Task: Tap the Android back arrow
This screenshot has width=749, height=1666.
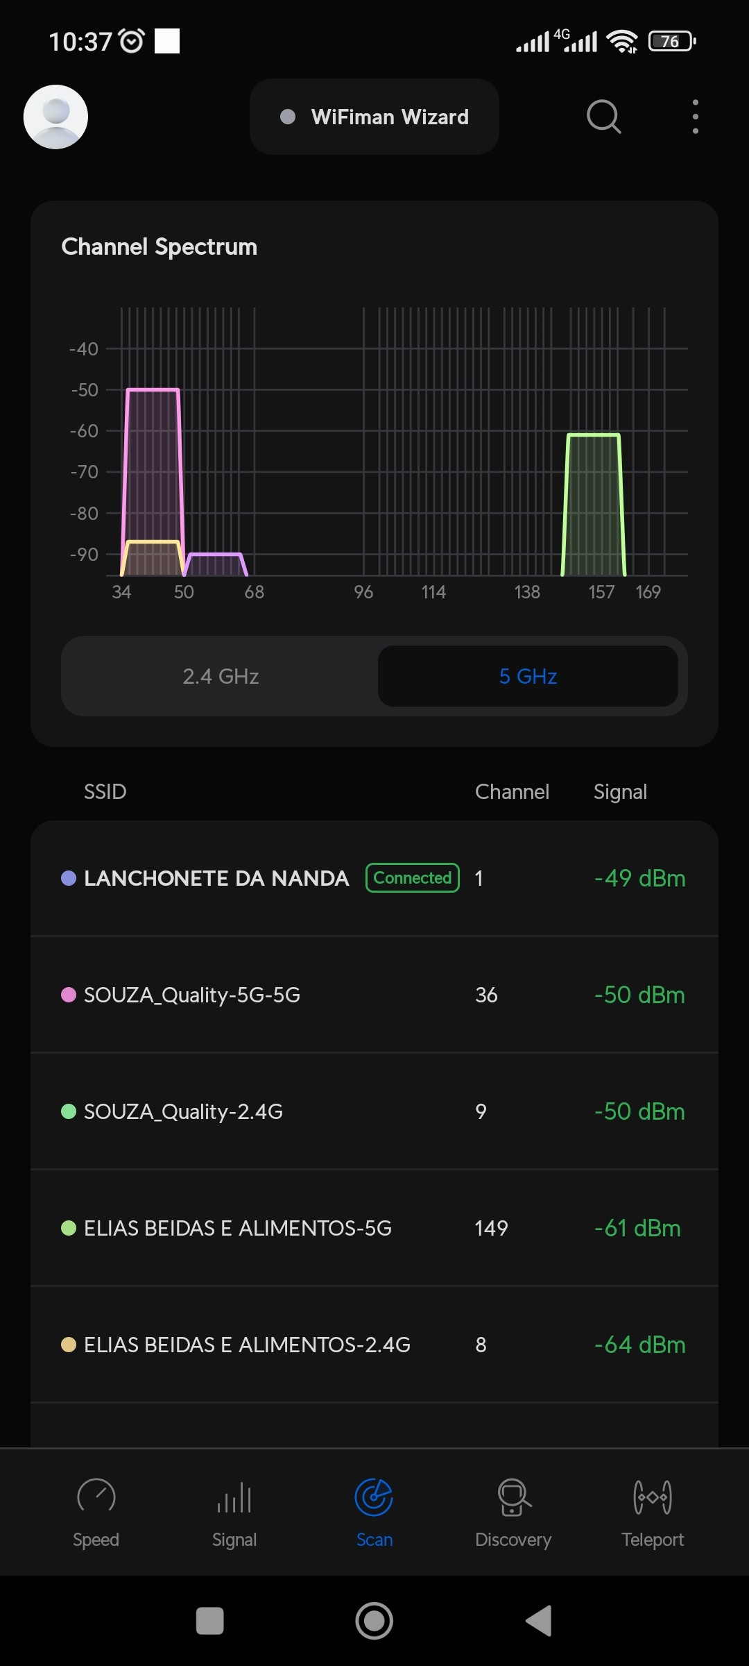Action: tap(539, 1621)
